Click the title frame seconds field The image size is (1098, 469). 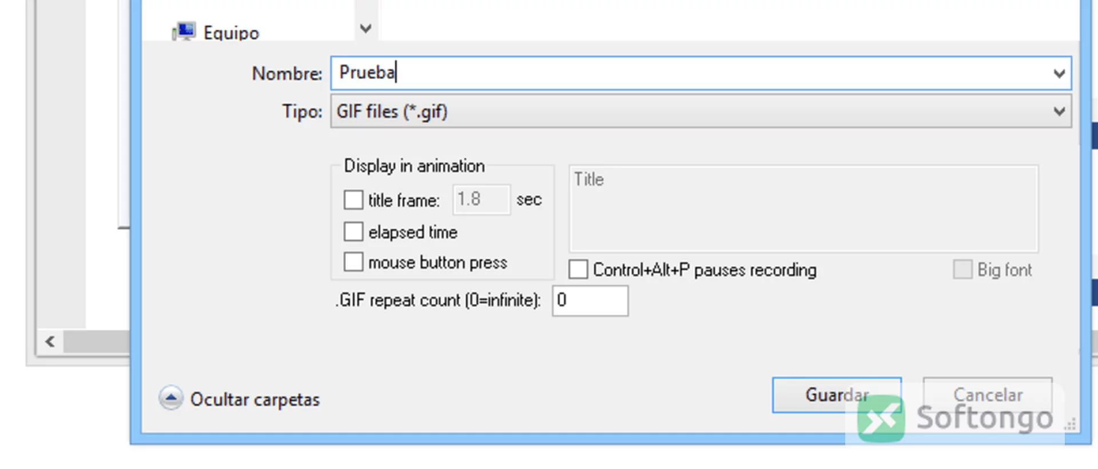click(x=481, y=199)
